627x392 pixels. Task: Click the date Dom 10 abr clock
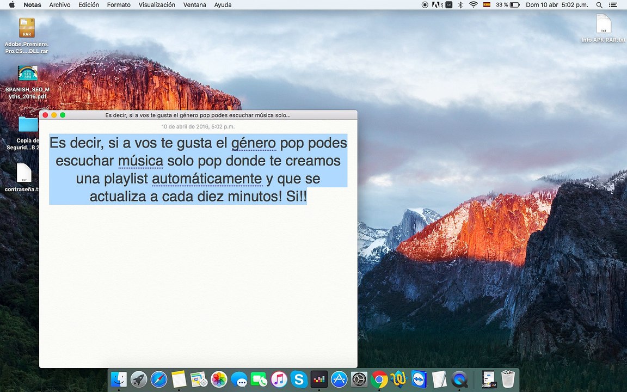[x=557, y=5]
